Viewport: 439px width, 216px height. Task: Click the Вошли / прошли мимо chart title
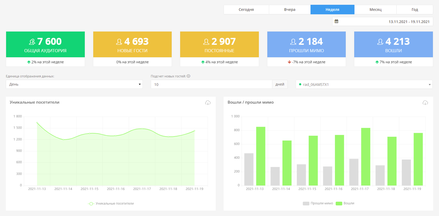coord(251,102)
